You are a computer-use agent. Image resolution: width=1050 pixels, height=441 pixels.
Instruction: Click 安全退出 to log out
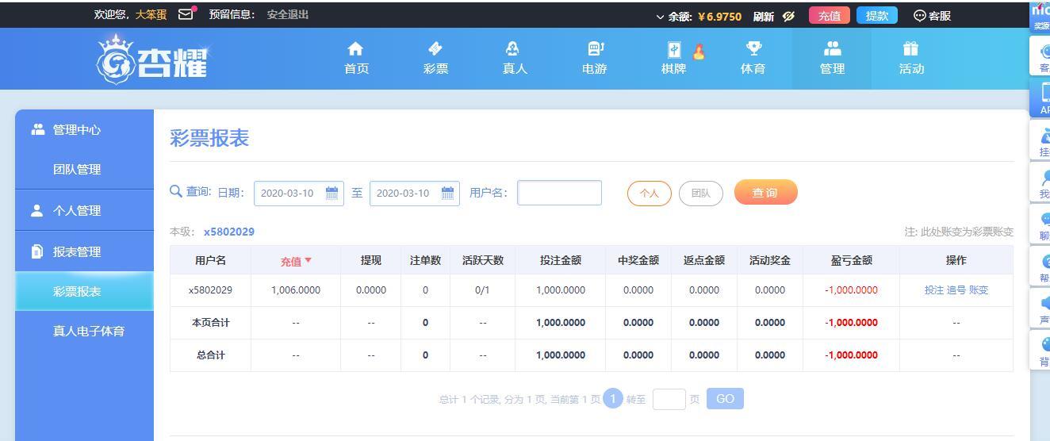(x=288, y=14)
